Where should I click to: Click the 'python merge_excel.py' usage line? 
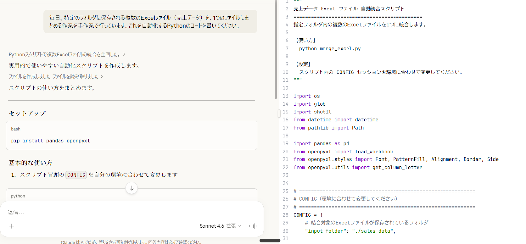(330, 49)
